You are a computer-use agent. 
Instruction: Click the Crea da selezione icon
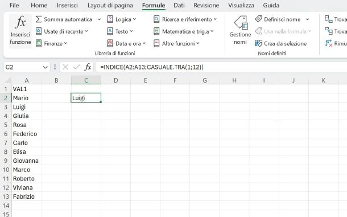[258, 43]
